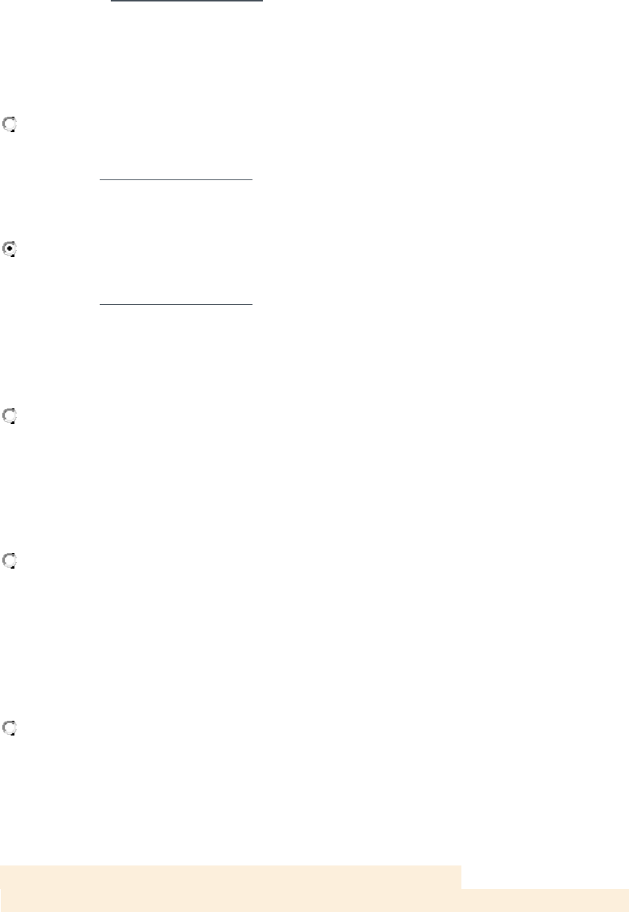This screenshot has width=629, height=912.
Task: Click underlined blank below selected radio button
Action: (x=176, y=304)
